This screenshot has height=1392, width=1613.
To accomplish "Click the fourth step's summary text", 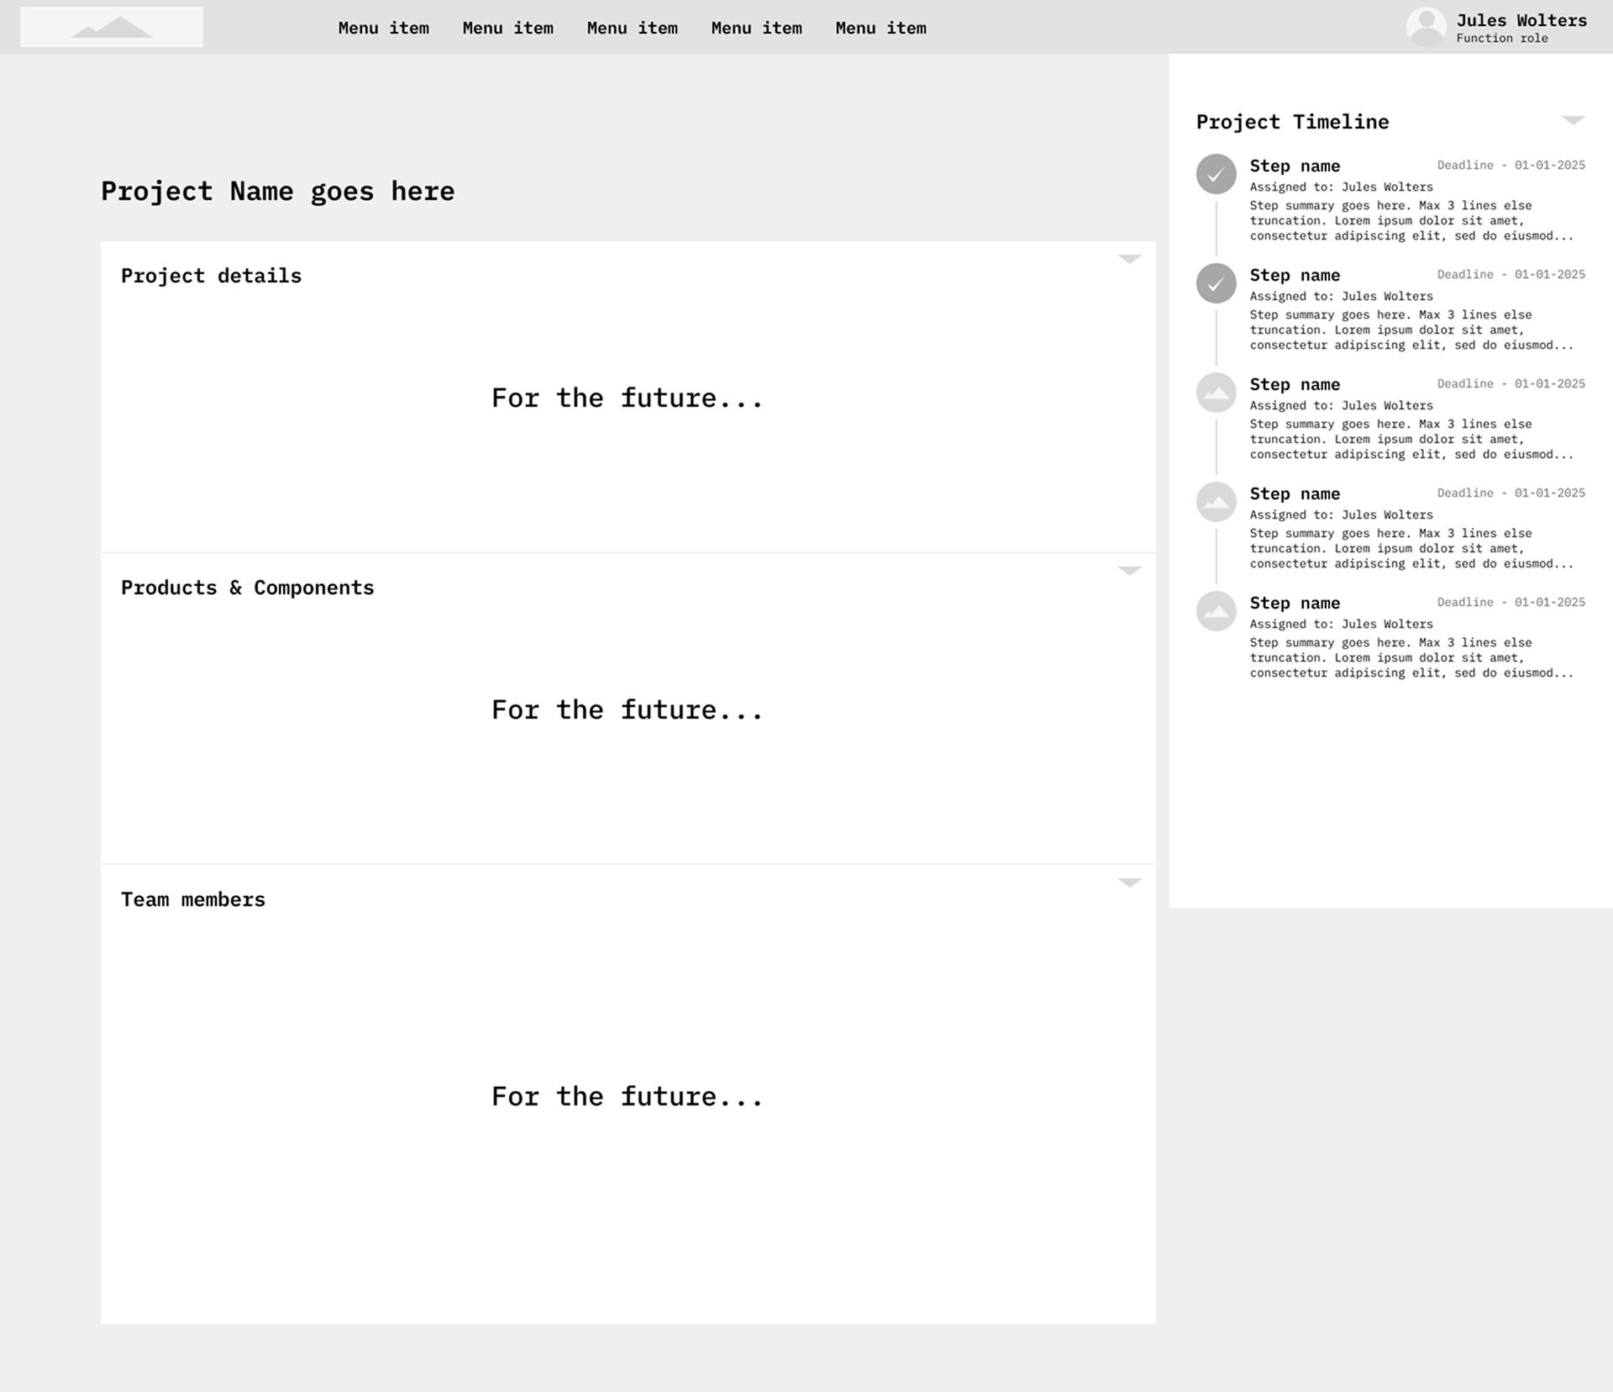I will (1411, 549).
